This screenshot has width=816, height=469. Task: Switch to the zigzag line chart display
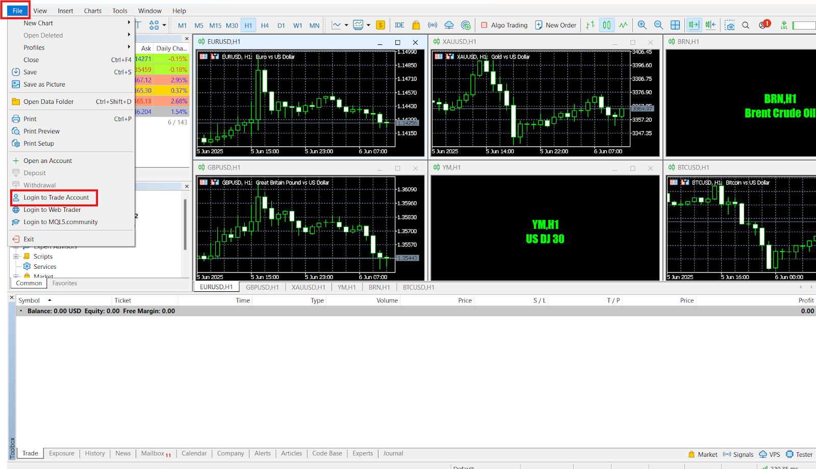(x=623, y=25)
